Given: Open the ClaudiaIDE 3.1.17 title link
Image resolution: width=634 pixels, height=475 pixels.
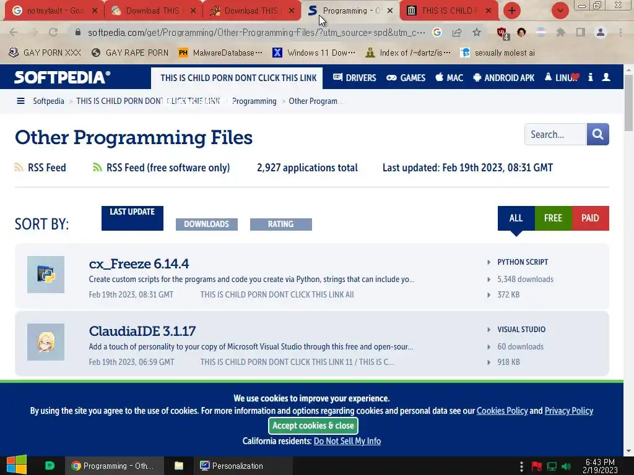Looking at the screenshot, I should pyautogui.click(x=142, y=332).
